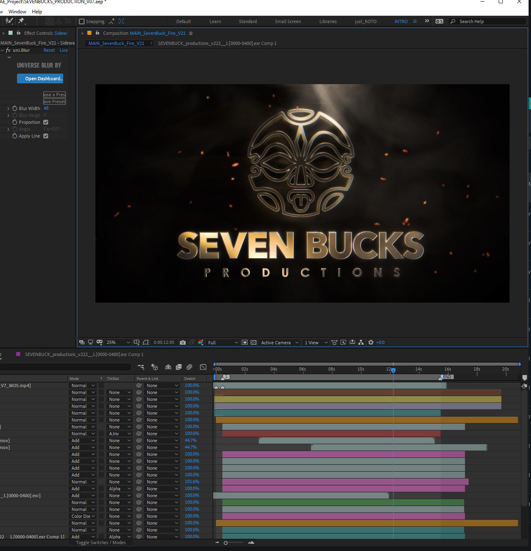
Task: Open Color Dodge blend mode dropdown
Action: point(83,516)
